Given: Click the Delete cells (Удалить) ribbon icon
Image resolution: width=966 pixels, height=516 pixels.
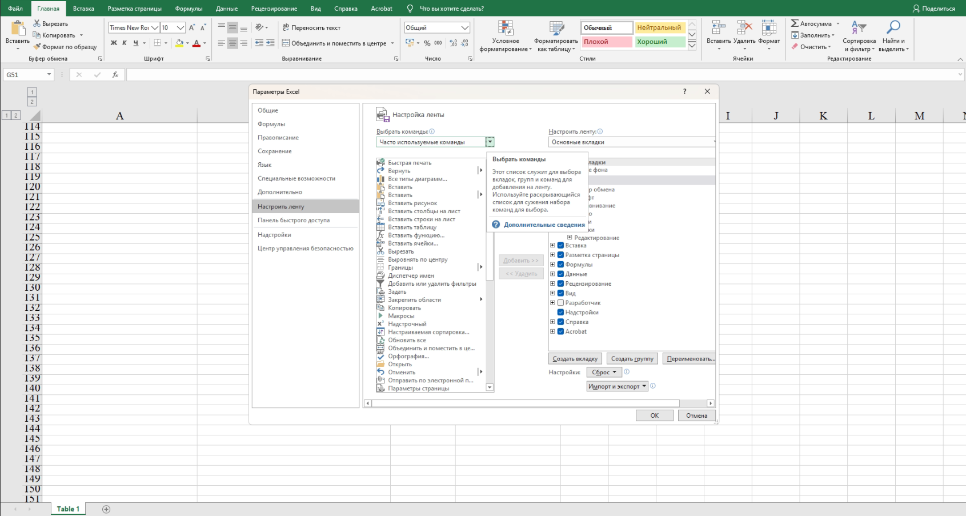Looking at the screenshot, I should (x=744, y=28).
